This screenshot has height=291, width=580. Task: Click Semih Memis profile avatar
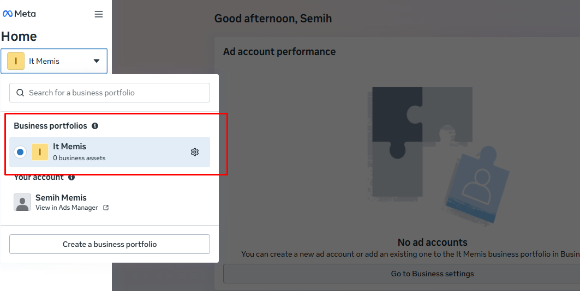point(22,202)
